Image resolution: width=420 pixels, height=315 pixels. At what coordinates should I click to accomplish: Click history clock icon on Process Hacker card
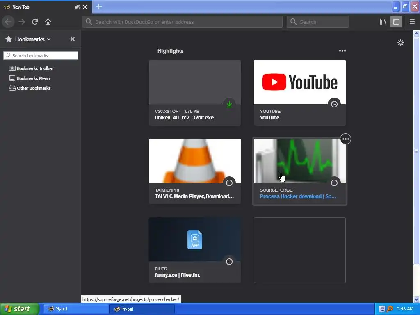click(x=334, y=183)
